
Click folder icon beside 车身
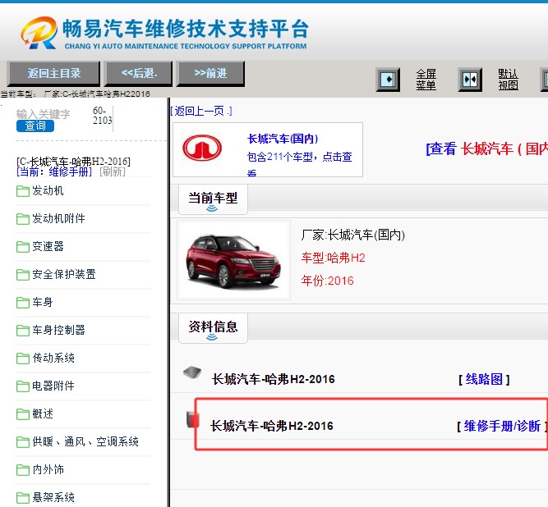[x=23, y=303]
